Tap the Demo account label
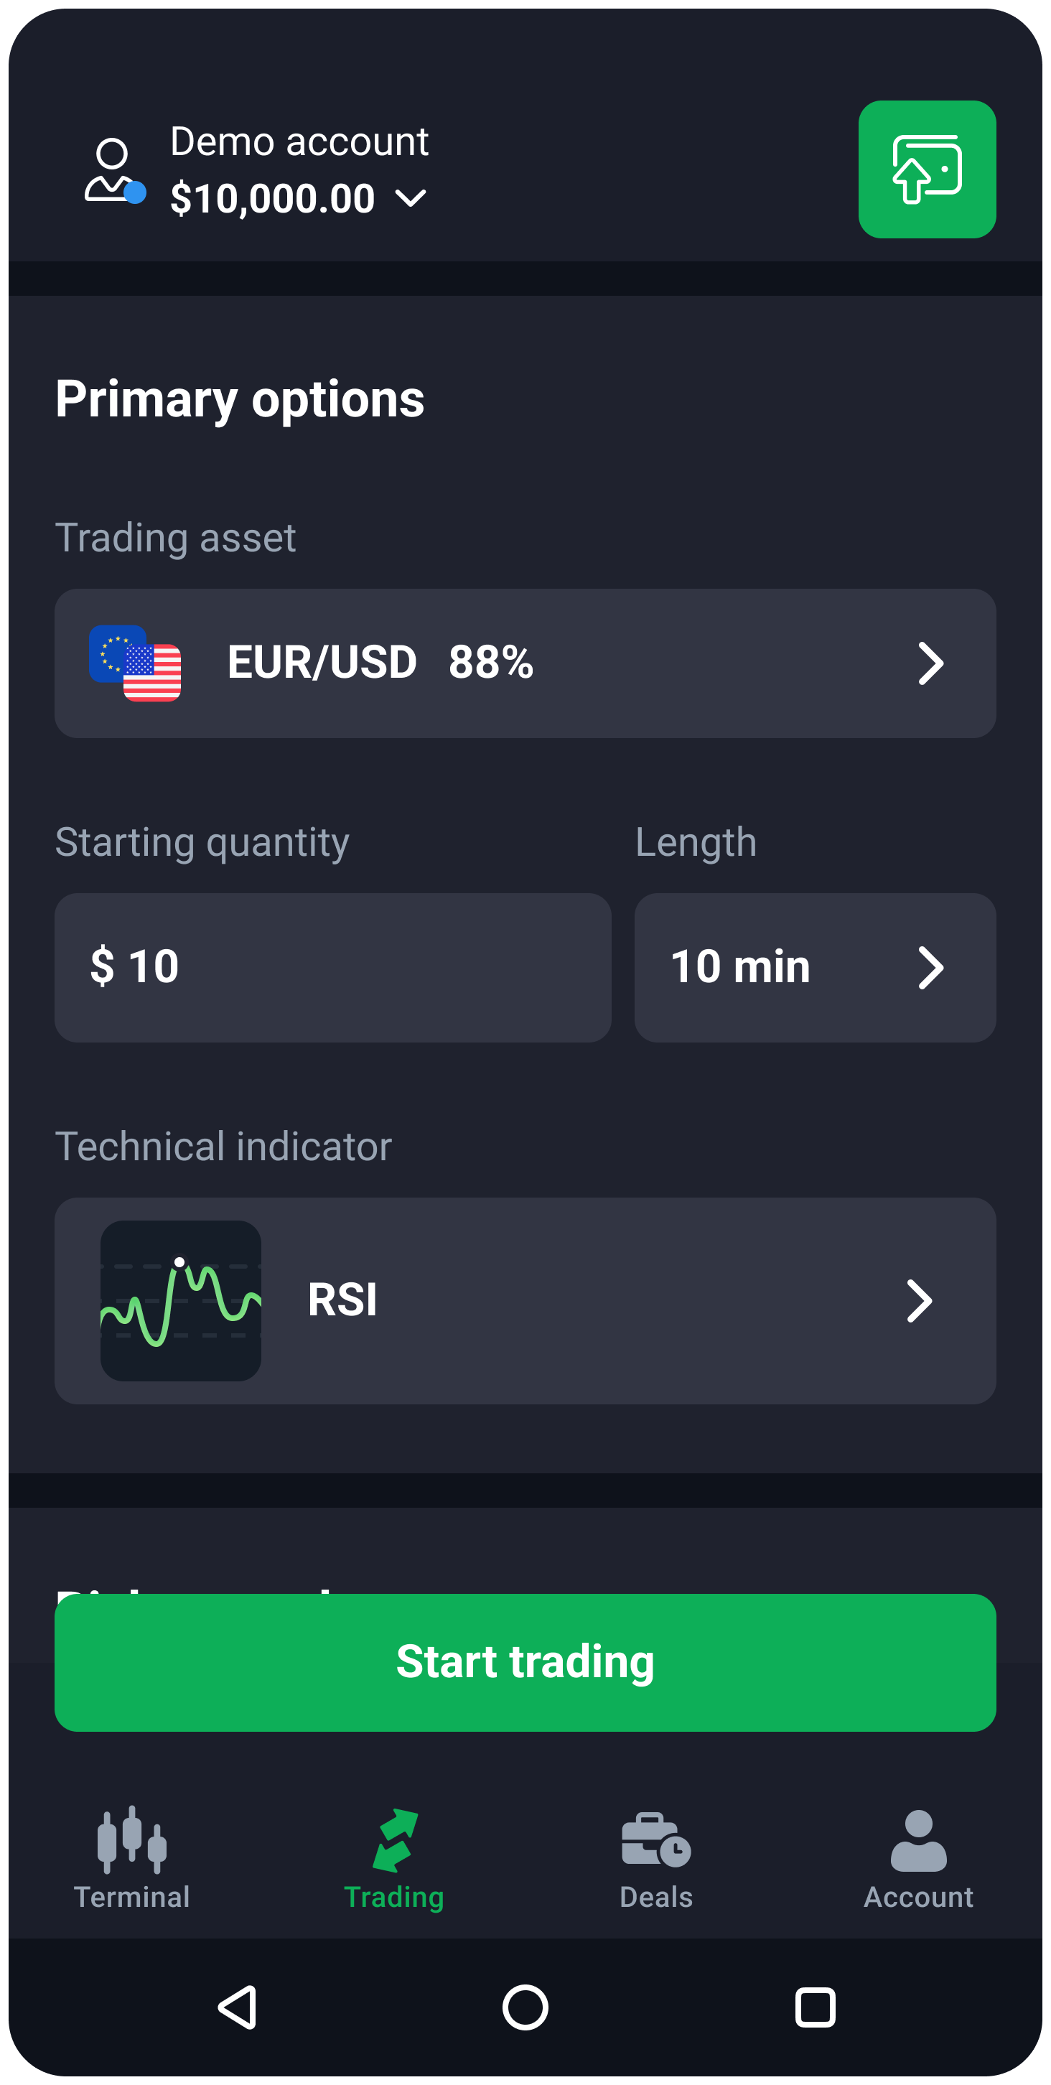1051x2085 pixels. [299, 142]
